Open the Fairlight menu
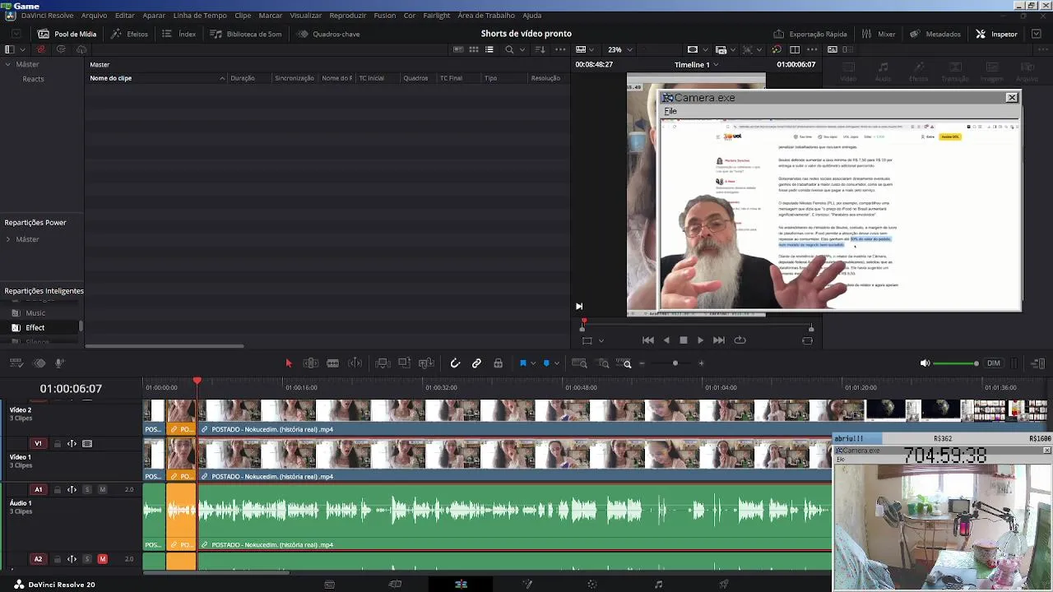 (x=437, y=16)
